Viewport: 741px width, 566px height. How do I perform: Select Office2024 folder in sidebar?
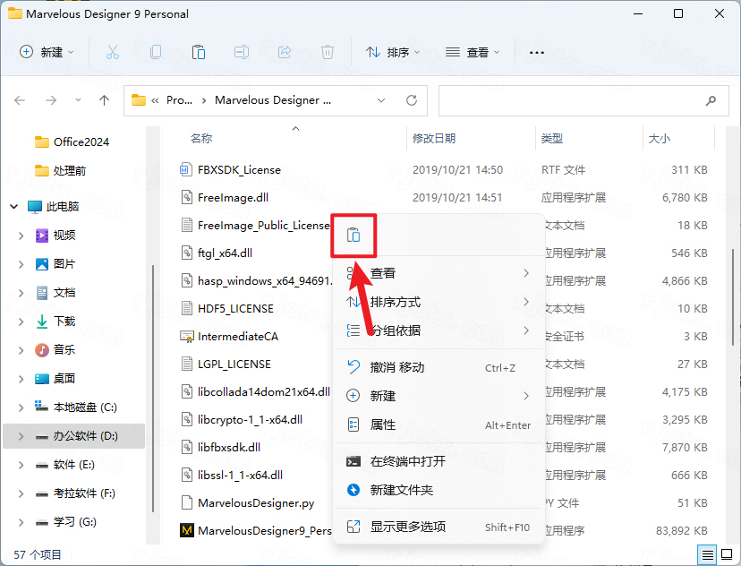click(72, 141)
